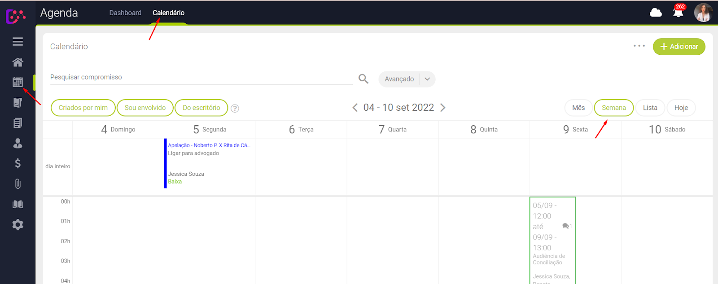
Task: Click the Adicionar button
Action: (679, 47)
